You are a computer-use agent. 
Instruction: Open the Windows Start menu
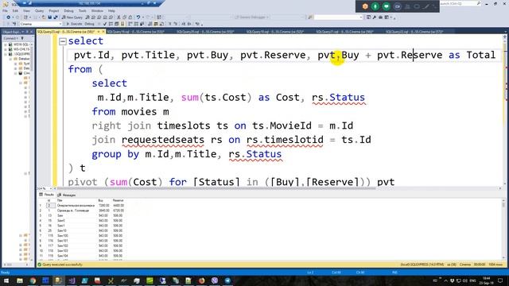point(6,280)
